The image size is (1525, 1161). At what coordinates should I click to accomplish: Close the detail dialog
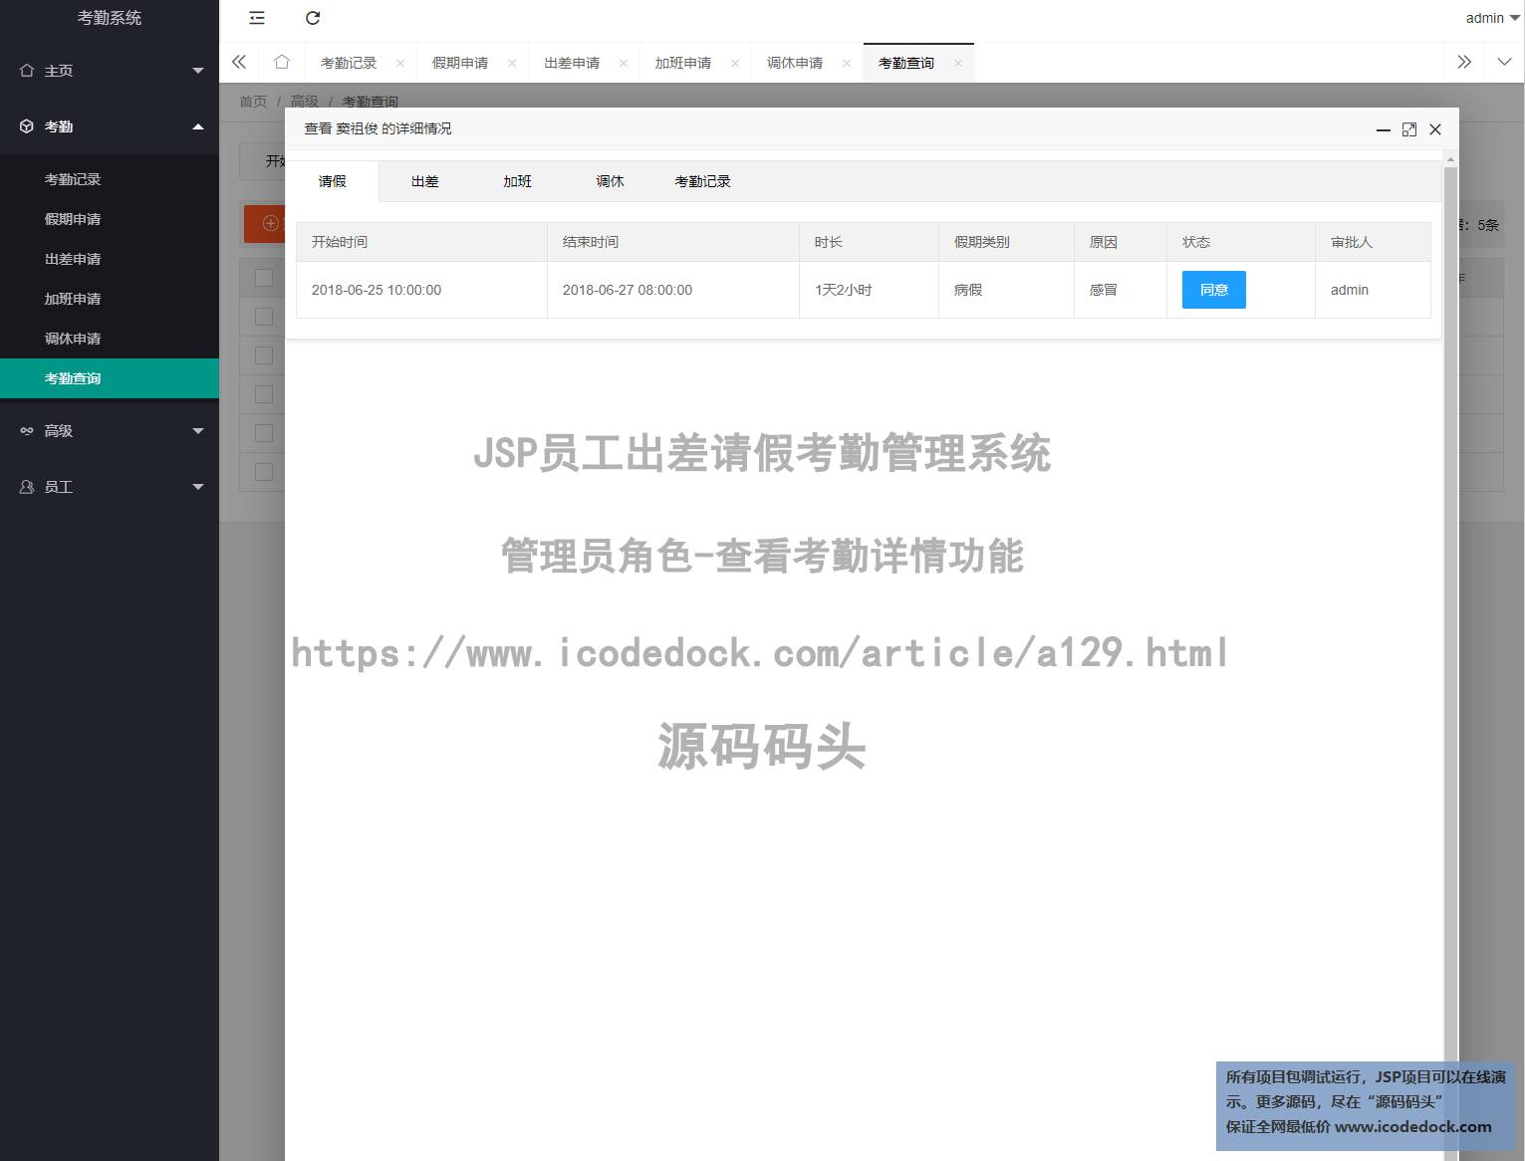1435,129
